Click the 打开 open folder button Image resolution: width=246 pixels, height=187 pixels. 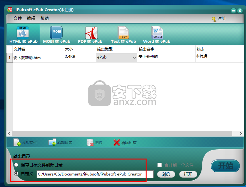click(188, 174)
